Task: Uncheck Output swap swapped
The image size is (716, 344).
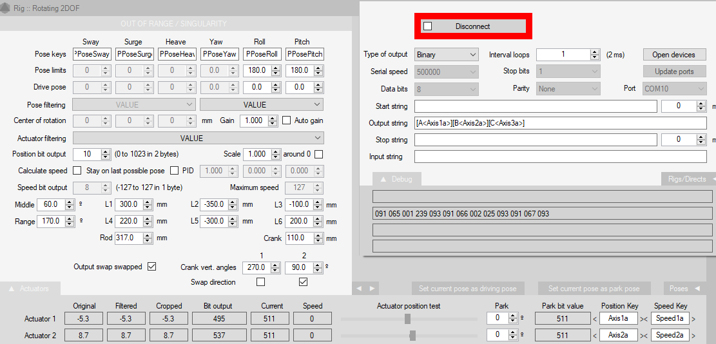Action: 152,267
